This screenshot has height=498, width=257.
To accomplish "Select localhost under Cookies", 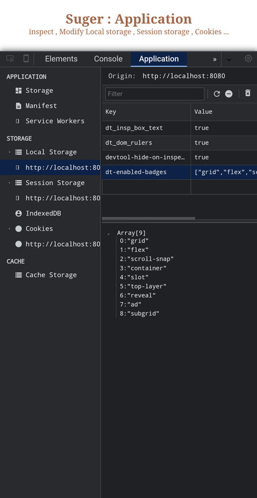I will (x=50, y=244).
